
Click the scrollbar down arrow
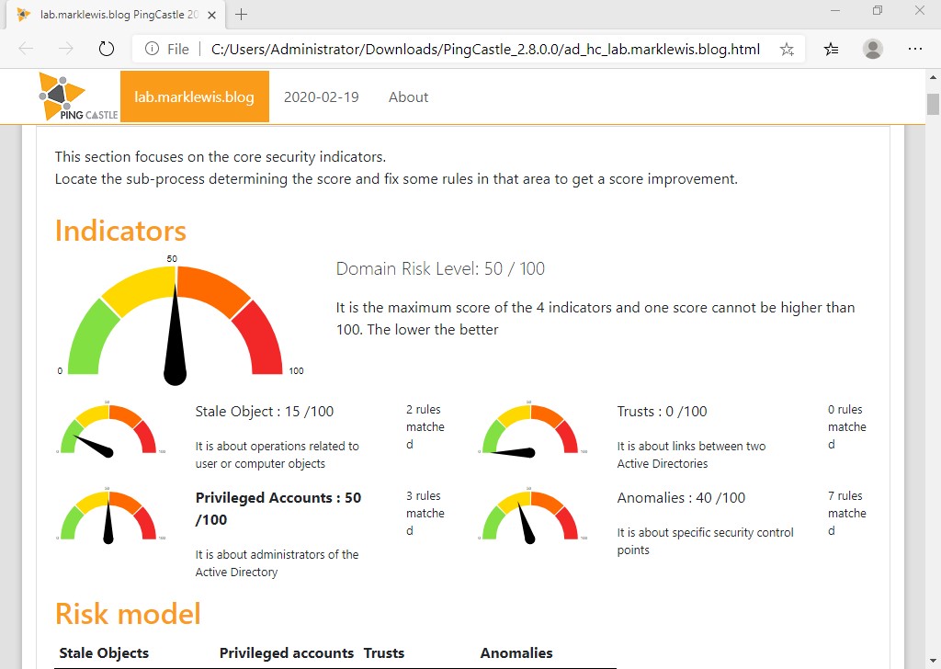coord(933,662)
